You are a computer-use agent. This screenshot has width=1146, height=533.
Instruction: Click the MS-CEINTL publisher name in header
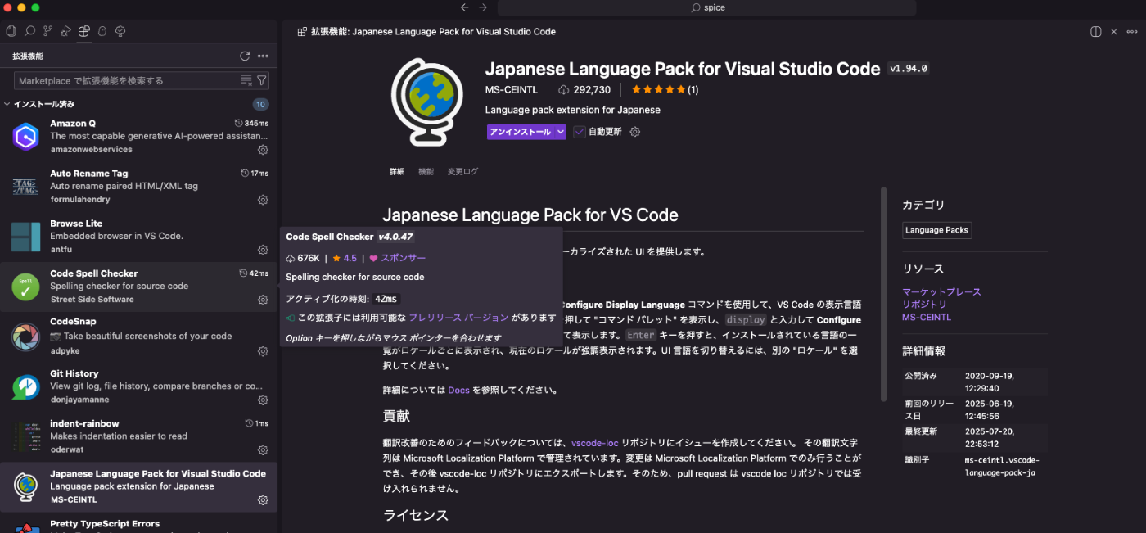click(512, 90)
